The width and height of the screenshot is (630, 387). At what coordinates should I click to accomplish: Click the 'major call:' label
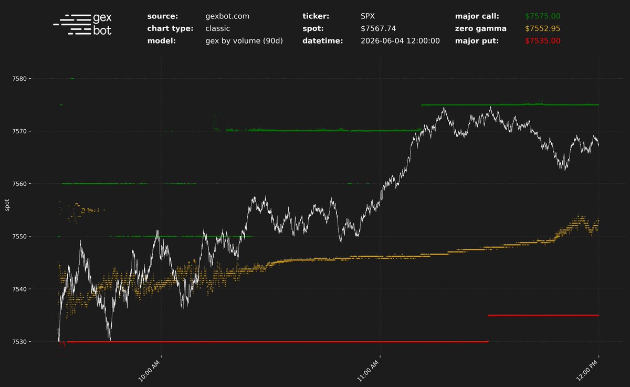477,16
